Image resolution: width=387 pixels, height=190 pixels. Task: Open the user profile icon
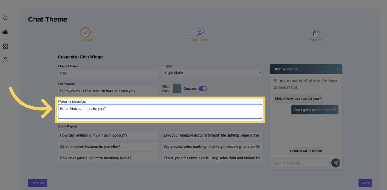[x=5, y=60]
